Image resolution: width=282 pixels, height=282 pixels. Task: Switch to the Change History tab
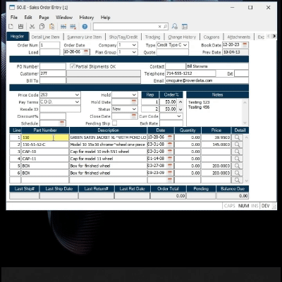tap(182, 37)
